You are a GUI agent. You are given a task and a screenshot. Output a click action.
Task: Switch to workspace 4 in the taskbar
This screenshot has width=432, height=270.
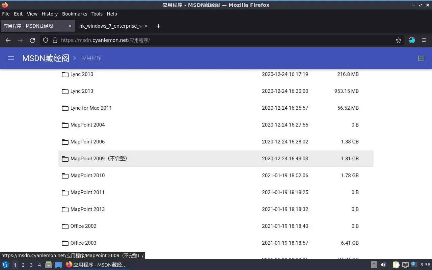(39, 265)
